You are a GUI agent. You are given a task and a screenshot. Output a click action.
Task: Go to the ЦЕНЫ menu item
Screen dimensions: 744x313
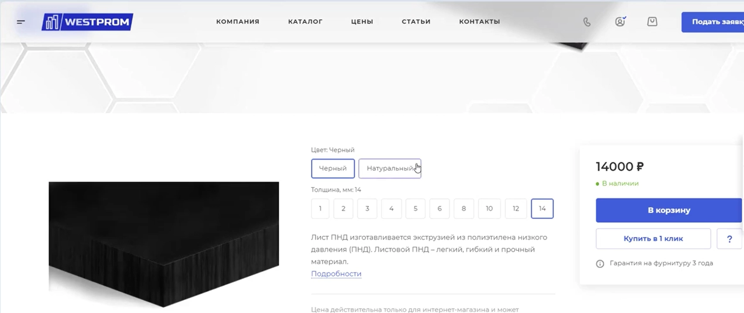[362, 21]
